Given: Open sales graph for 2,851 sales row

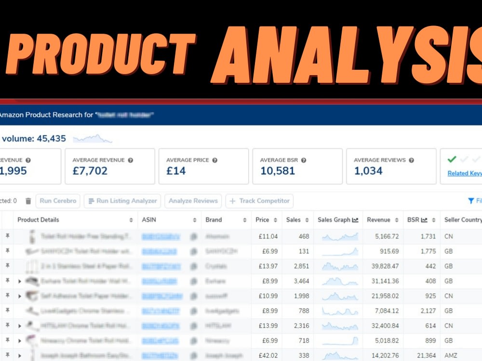Looking at the screenshot, I should point(340,266).
